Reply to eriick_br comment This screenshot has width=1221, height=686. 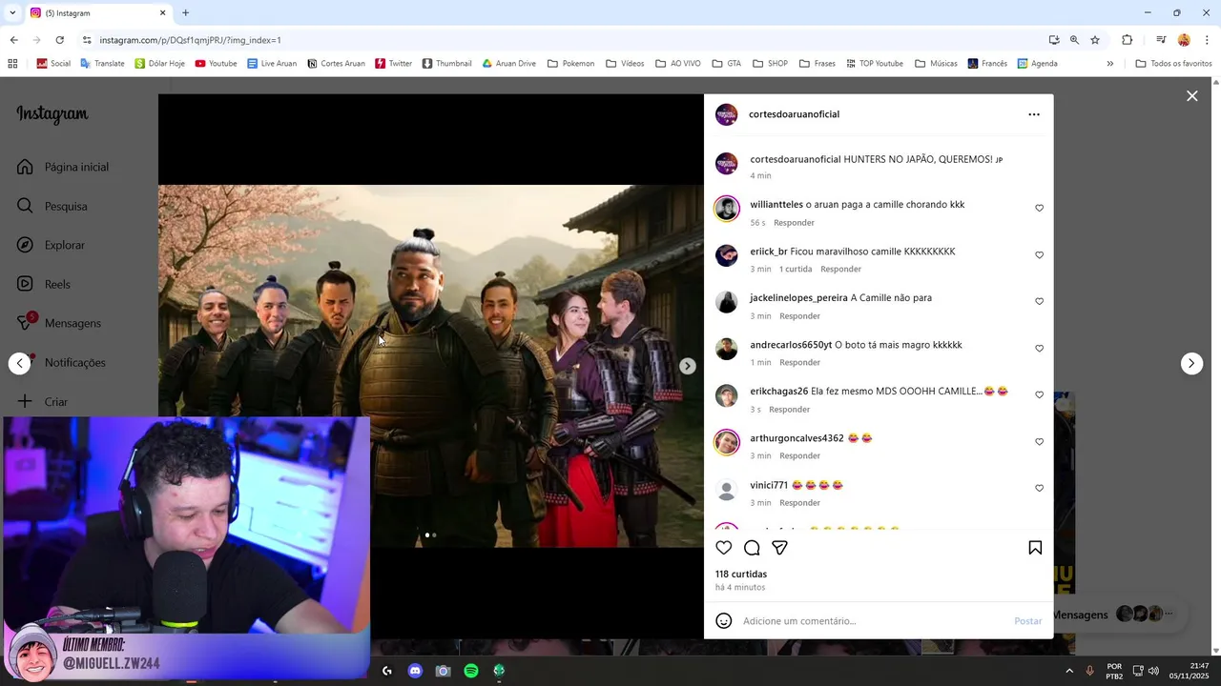pyautogui.click(x=840, y=270)
